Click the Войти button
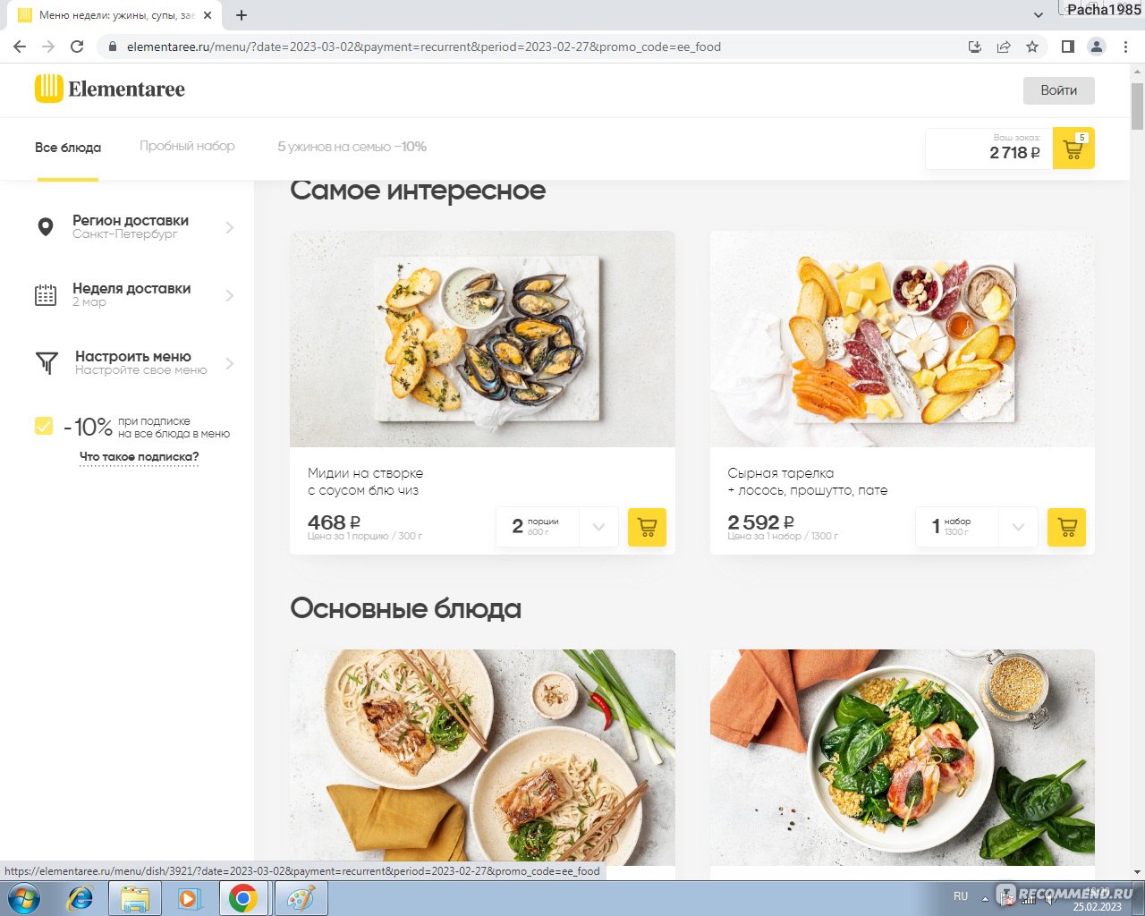This screenshot has width=1145, height=916. point(1059,89)
